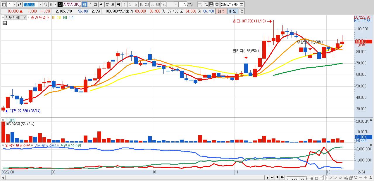This screenshot has width=374, height=181.
Task: Click the 매도 (sell) button
Action: (x=232, y=11)
